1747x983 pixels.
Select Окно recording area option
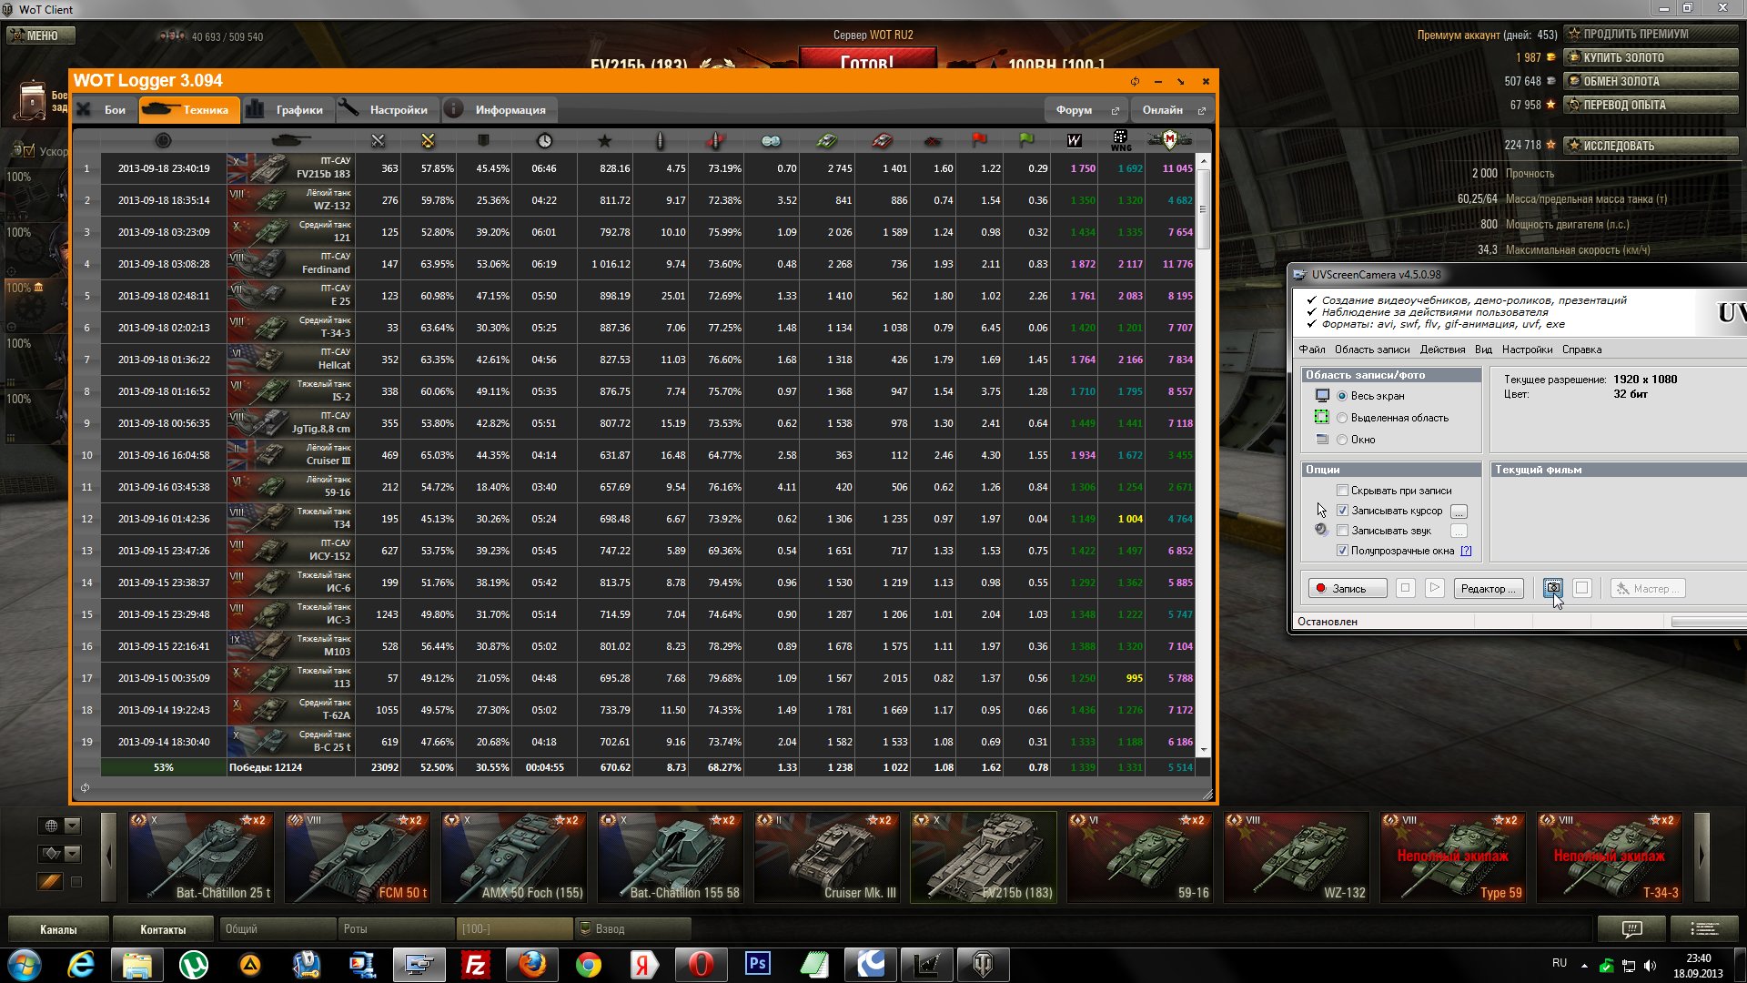[1342, 440]
